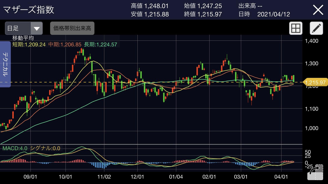328x184 pixels.
Task: Tap the 長期:1,224.57 moving average label
Action: pos(101,45)
